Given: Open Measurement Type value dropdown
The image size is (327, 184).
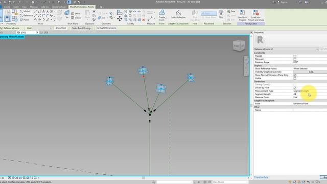Looking at the screenshot, I should (310, 91).
